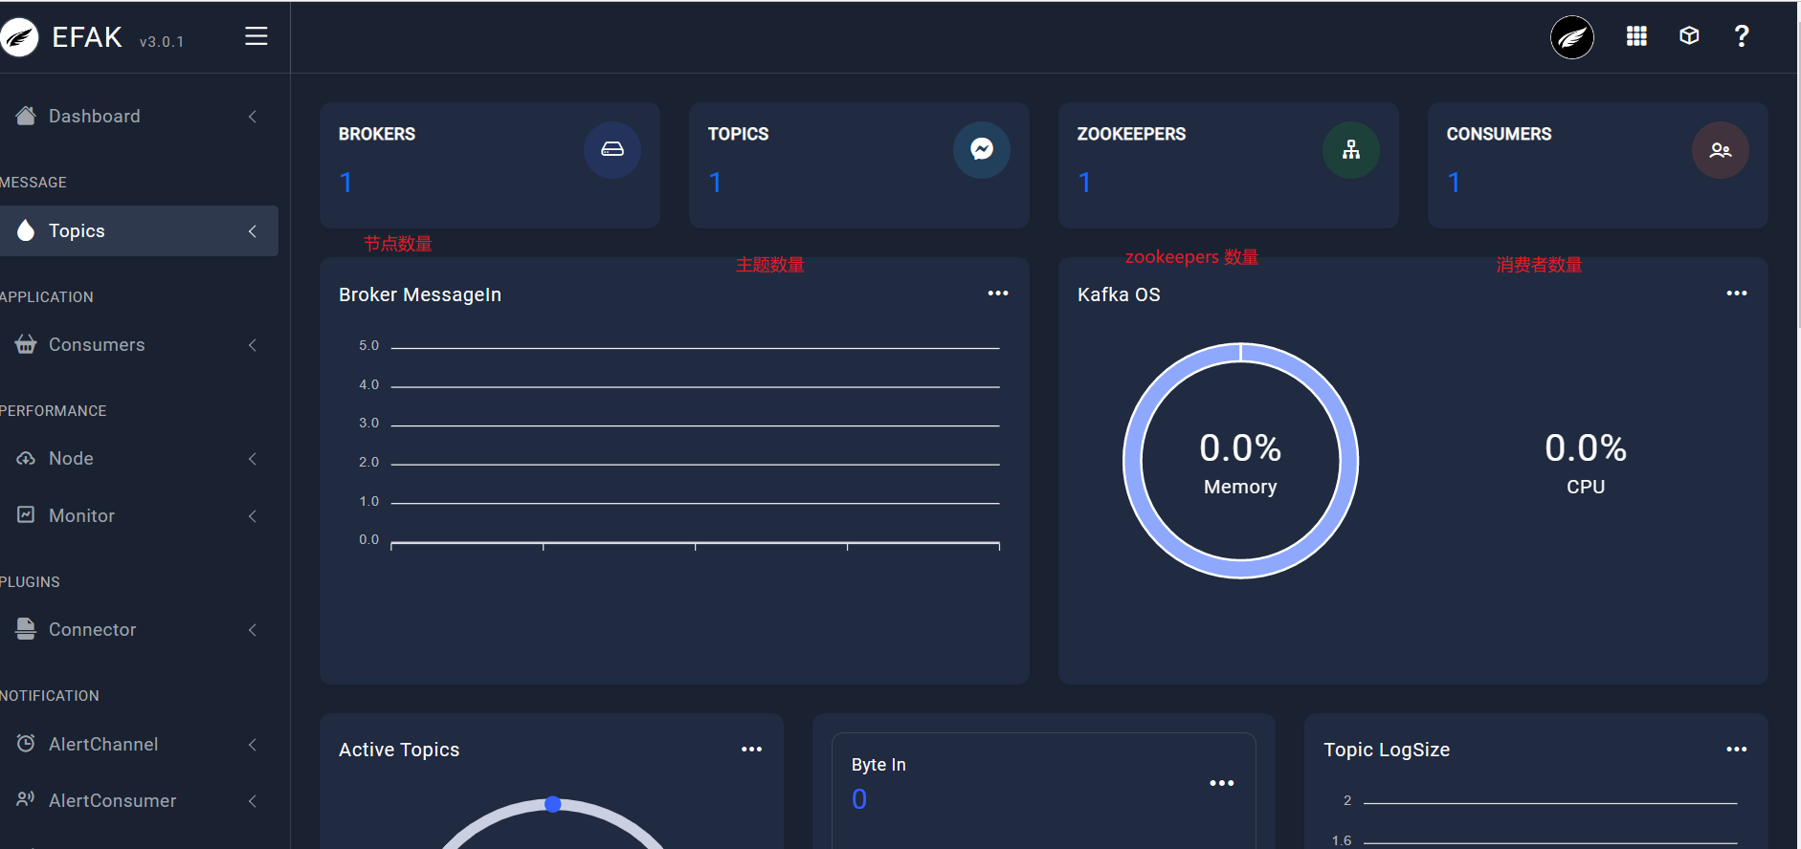
Task: Click the Connector plugin icon
Action: [x=26, y=628]
